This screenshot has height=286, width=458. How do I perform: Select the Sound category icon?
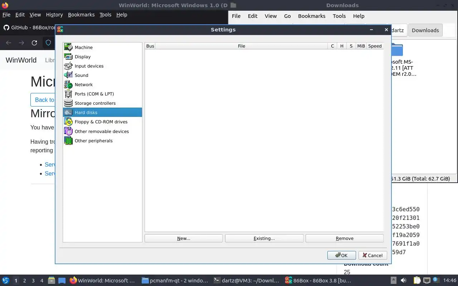click(68, 75)
